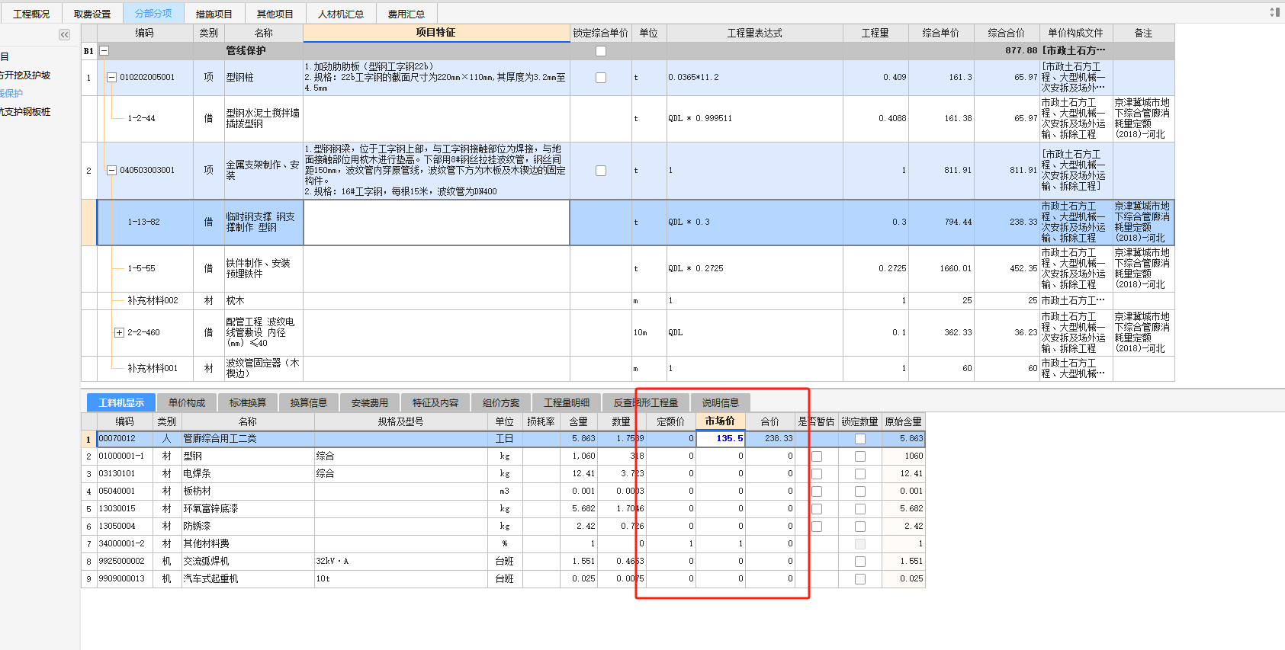Switch to the 措施项目 tab

coord(214,14)
